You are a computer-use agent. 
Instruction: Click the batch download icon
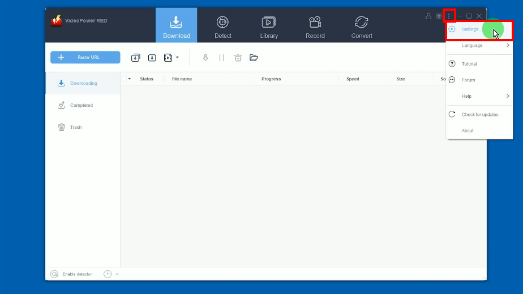pyautogui.click(x=135, y=58)
